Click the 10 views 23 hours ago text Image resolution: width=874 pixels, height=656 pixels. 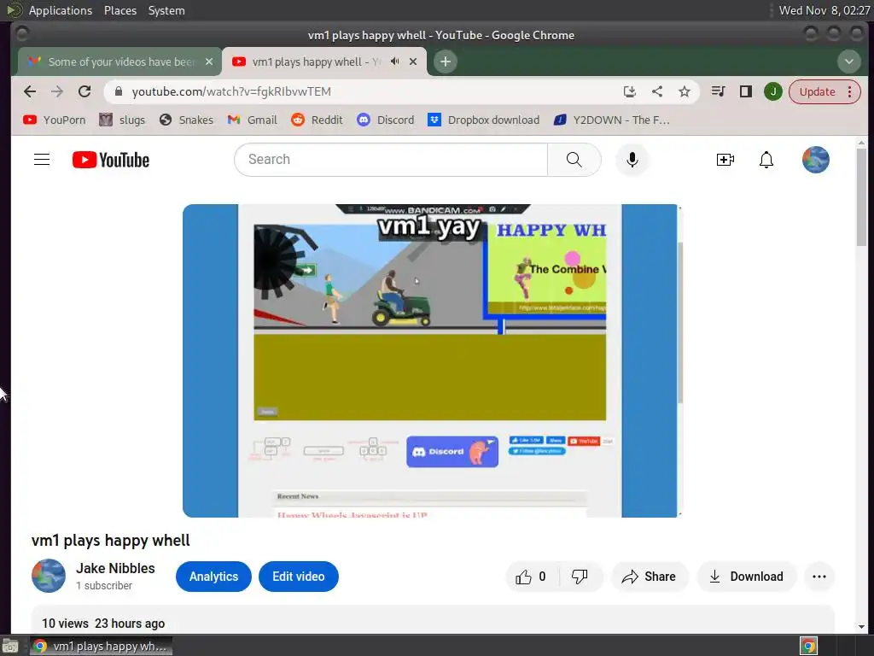point(103,624)
